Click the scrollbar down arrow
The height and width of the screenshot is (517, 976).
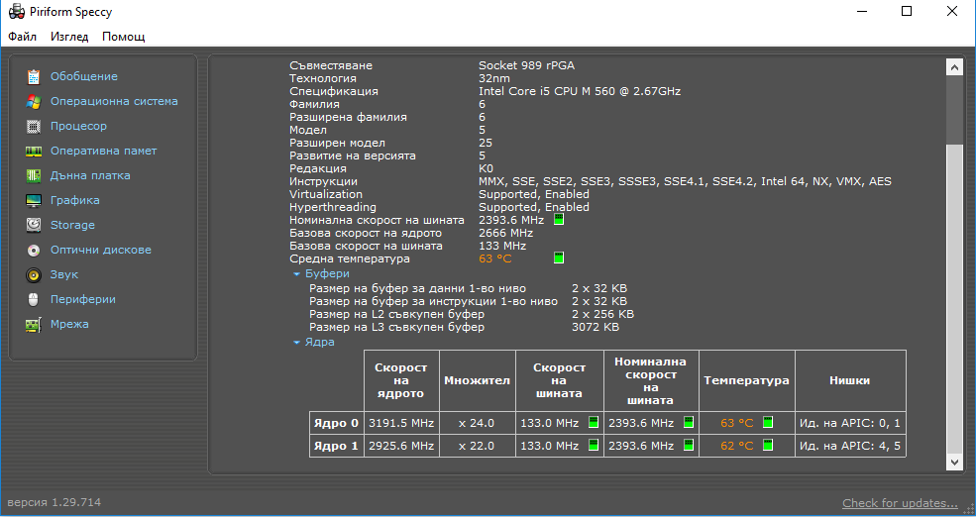pyautogui.click(x=954, y=462)
